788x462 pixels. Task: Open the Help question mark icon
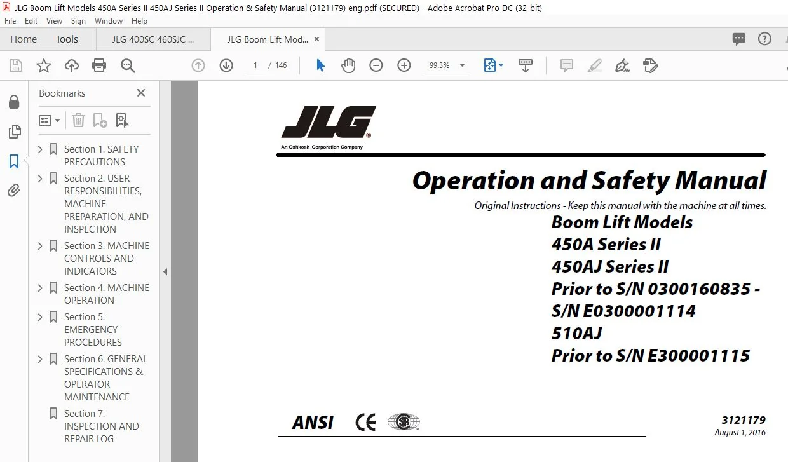click(x=764, y=39)
